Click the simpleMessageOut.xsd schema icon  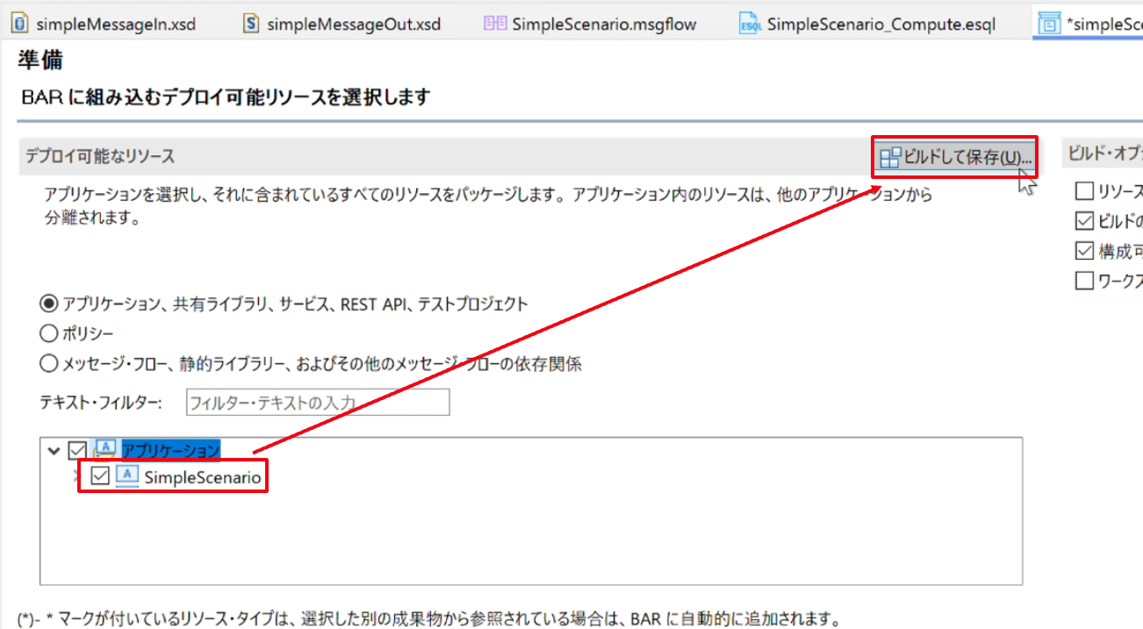[x=251, y=24]
